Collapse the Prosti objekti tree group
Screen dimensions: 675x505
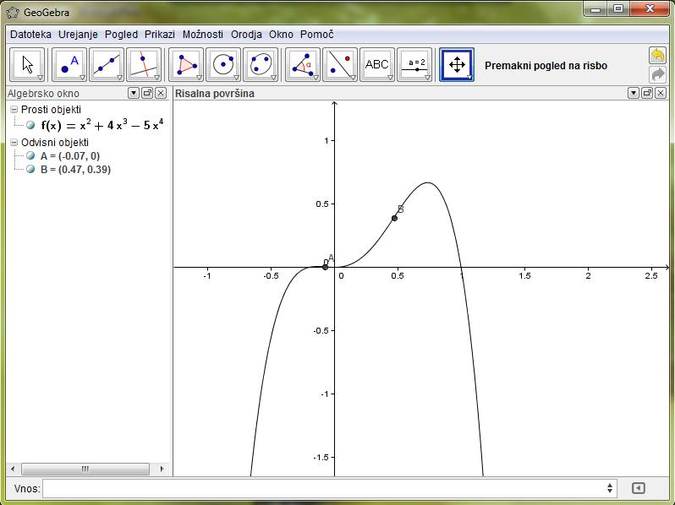click(x=14, y=110)
